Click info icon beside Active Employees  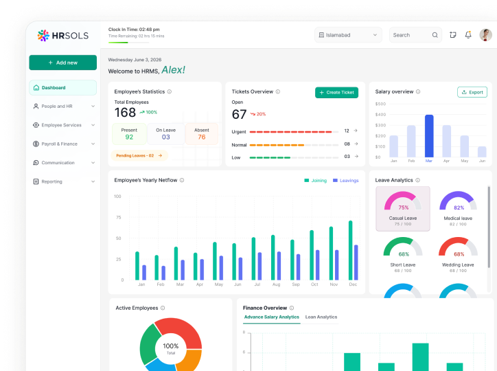163,308
